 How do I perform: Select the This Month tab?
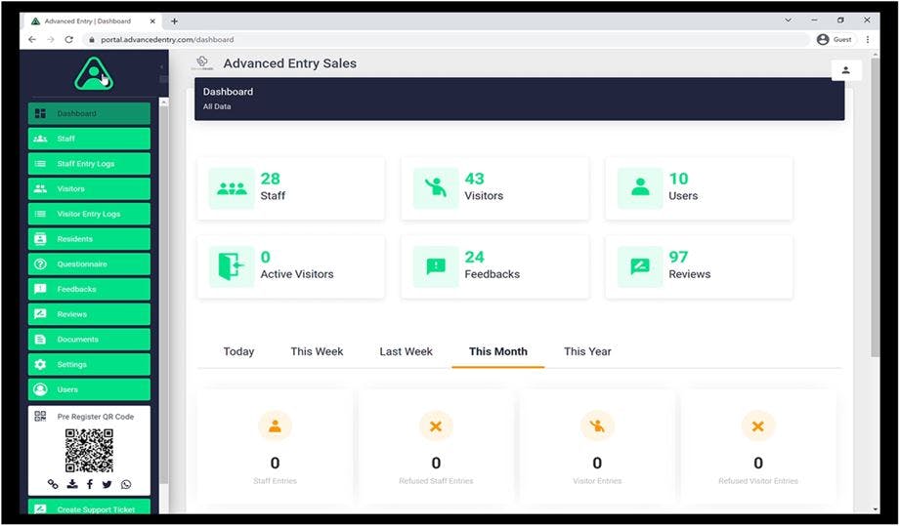(x=498, y=352)
